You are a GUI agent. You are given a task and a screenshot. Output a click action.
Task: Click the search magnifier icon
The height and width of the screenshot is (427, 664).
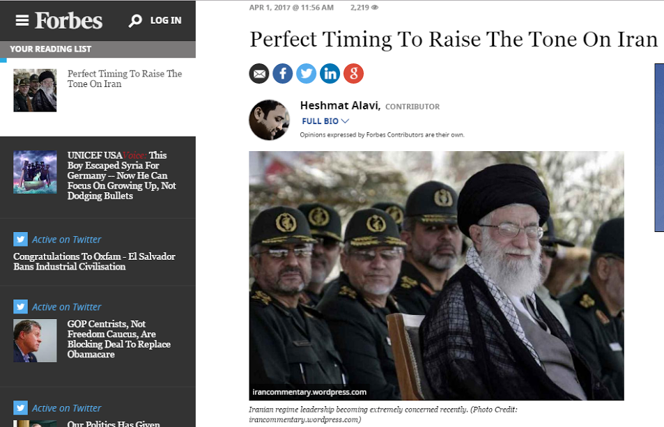(135, 21)
